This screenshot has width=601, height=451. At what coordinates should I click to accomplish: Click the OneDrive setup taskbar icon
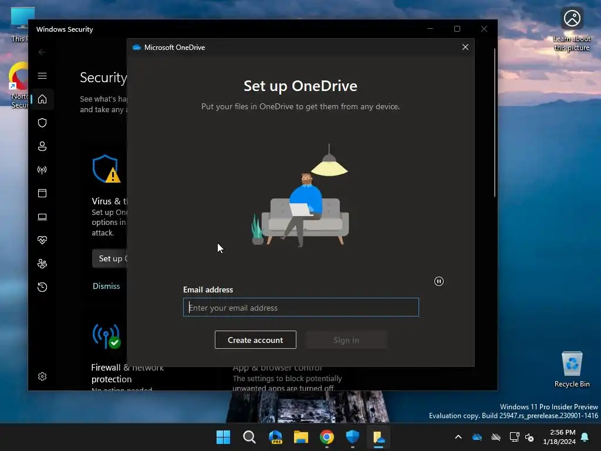379,437
